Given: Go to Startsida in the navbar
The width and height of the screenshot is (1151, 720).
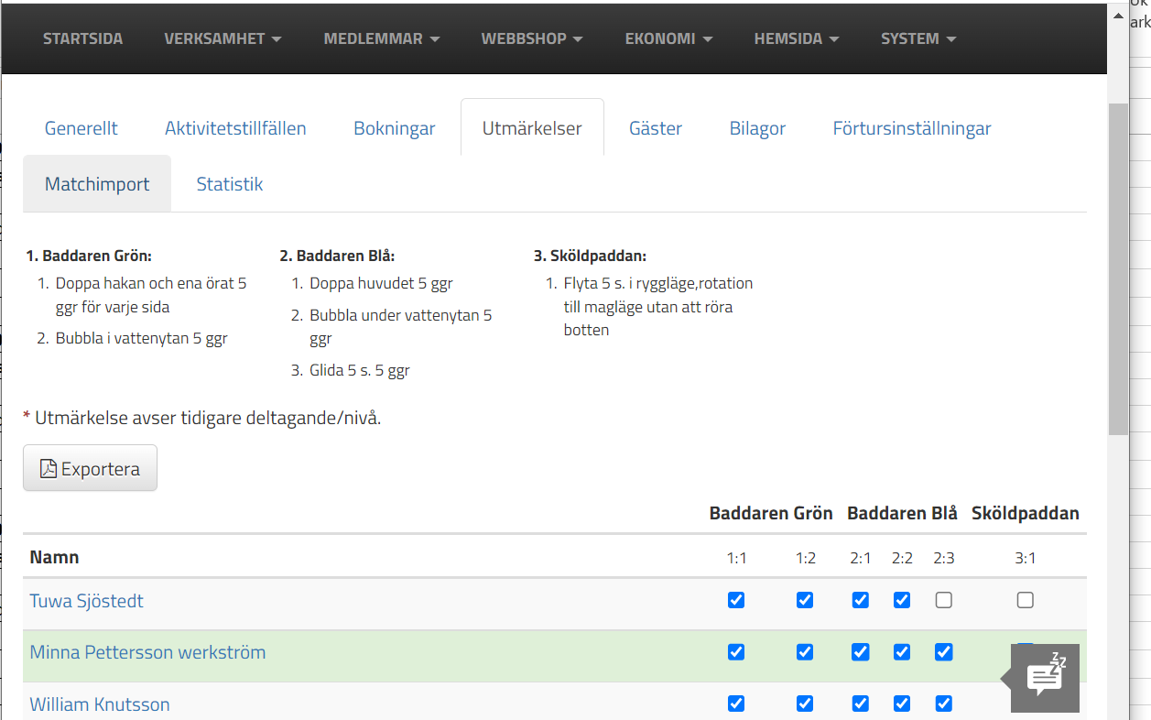Looking at the screenshot, I should coord(82,38).
